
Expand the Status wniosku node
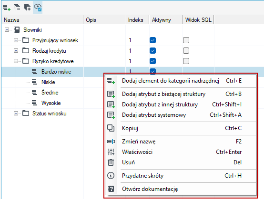coord(16,113)
